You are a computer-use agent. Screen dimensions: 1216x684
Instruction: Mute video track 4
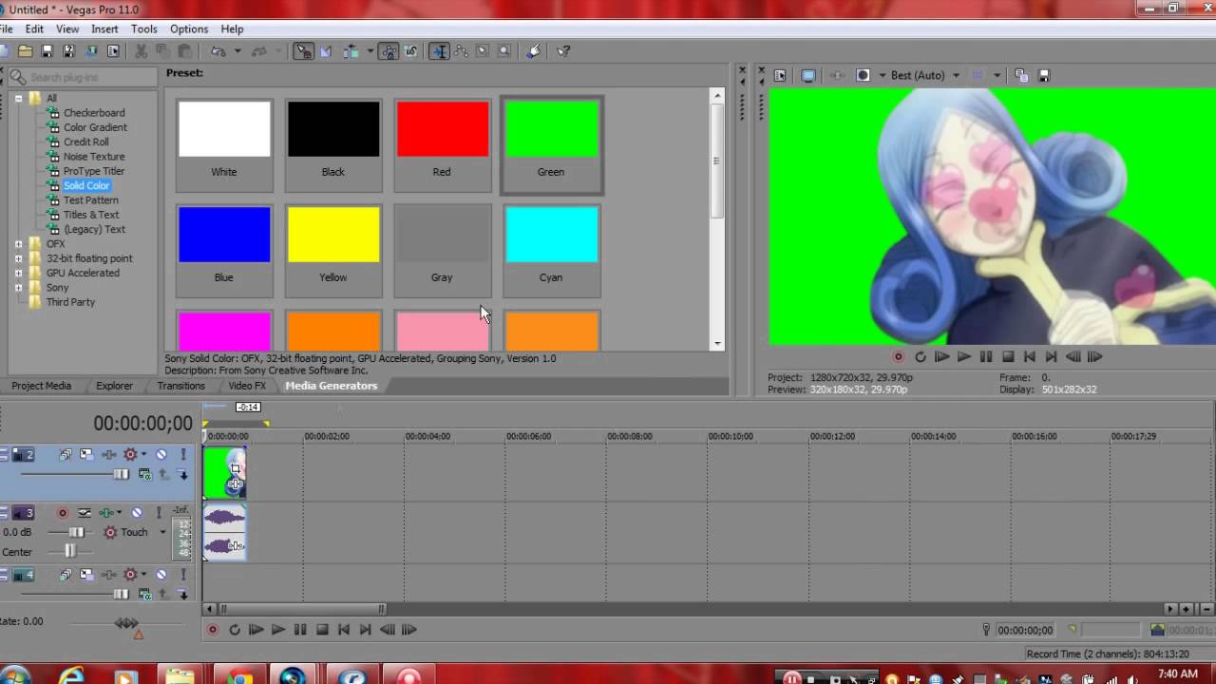point(161,575)
